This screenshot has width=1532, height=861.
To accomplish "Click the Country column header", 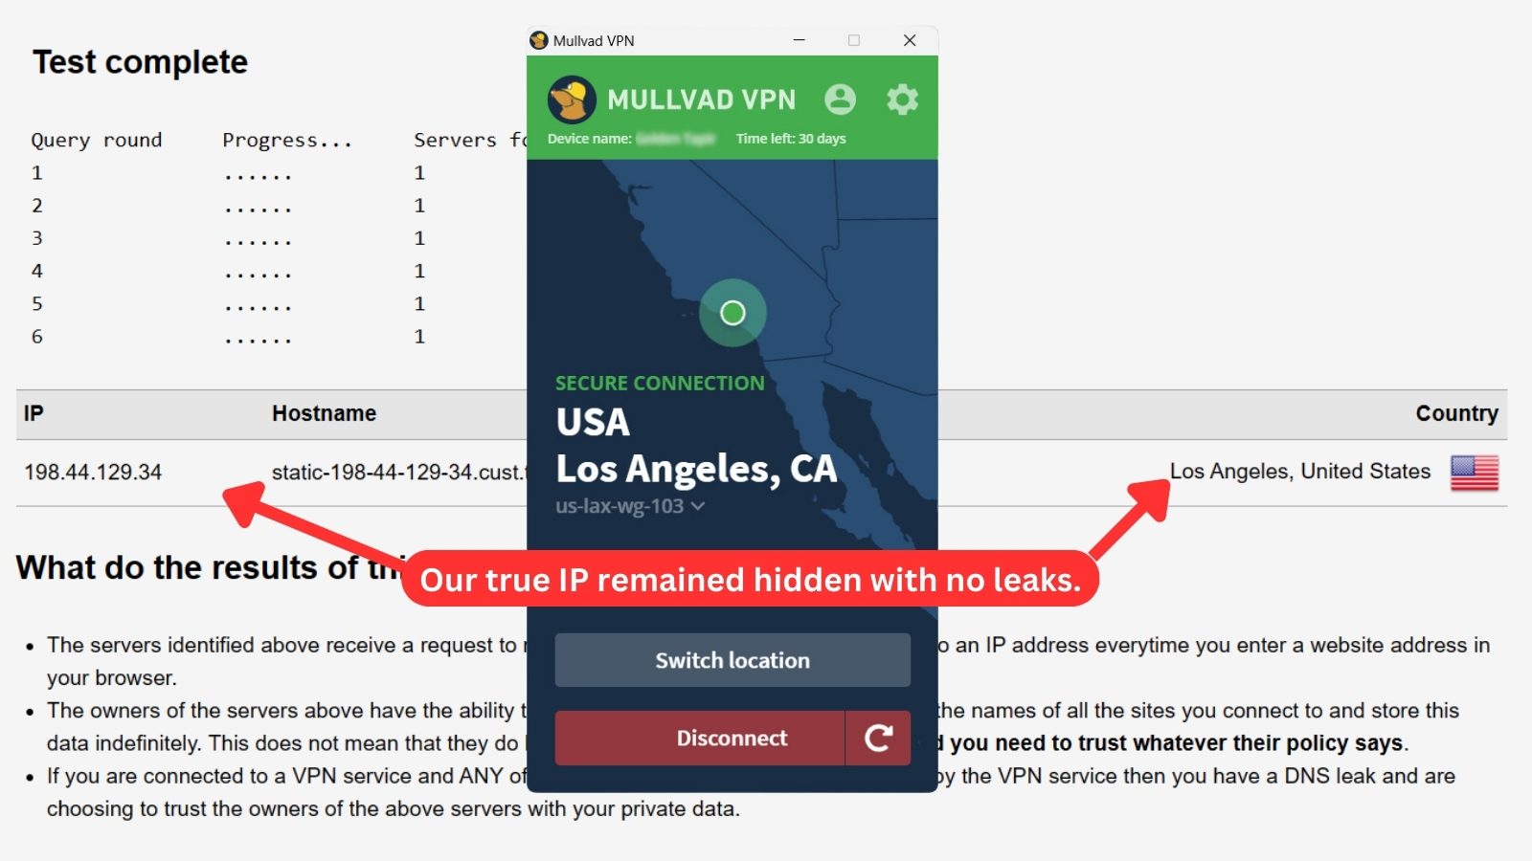I will pyautogui.click(x=1456, y=413).
